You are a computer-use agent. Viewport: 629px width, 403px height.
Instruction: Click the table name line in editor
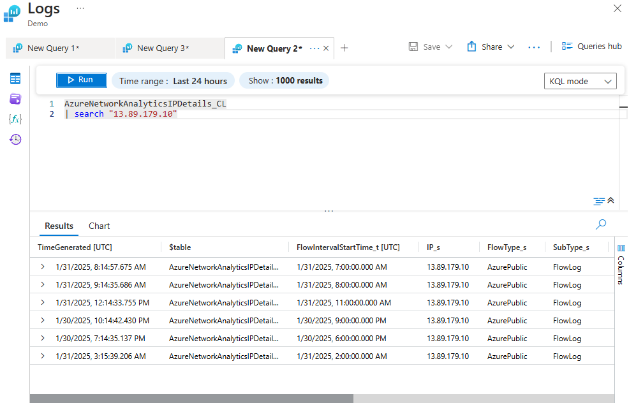[x=145, y=103]
